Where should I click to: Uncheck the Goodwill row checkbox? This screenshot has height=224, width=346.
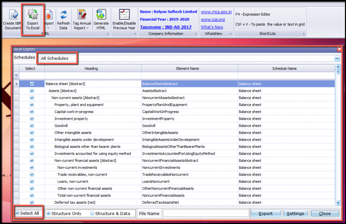coord(31,126)
